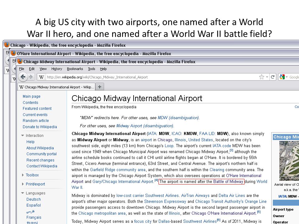Open the Chicago metropolitan area link
This screenshot has height=224, width=299.
click(102, 213)
